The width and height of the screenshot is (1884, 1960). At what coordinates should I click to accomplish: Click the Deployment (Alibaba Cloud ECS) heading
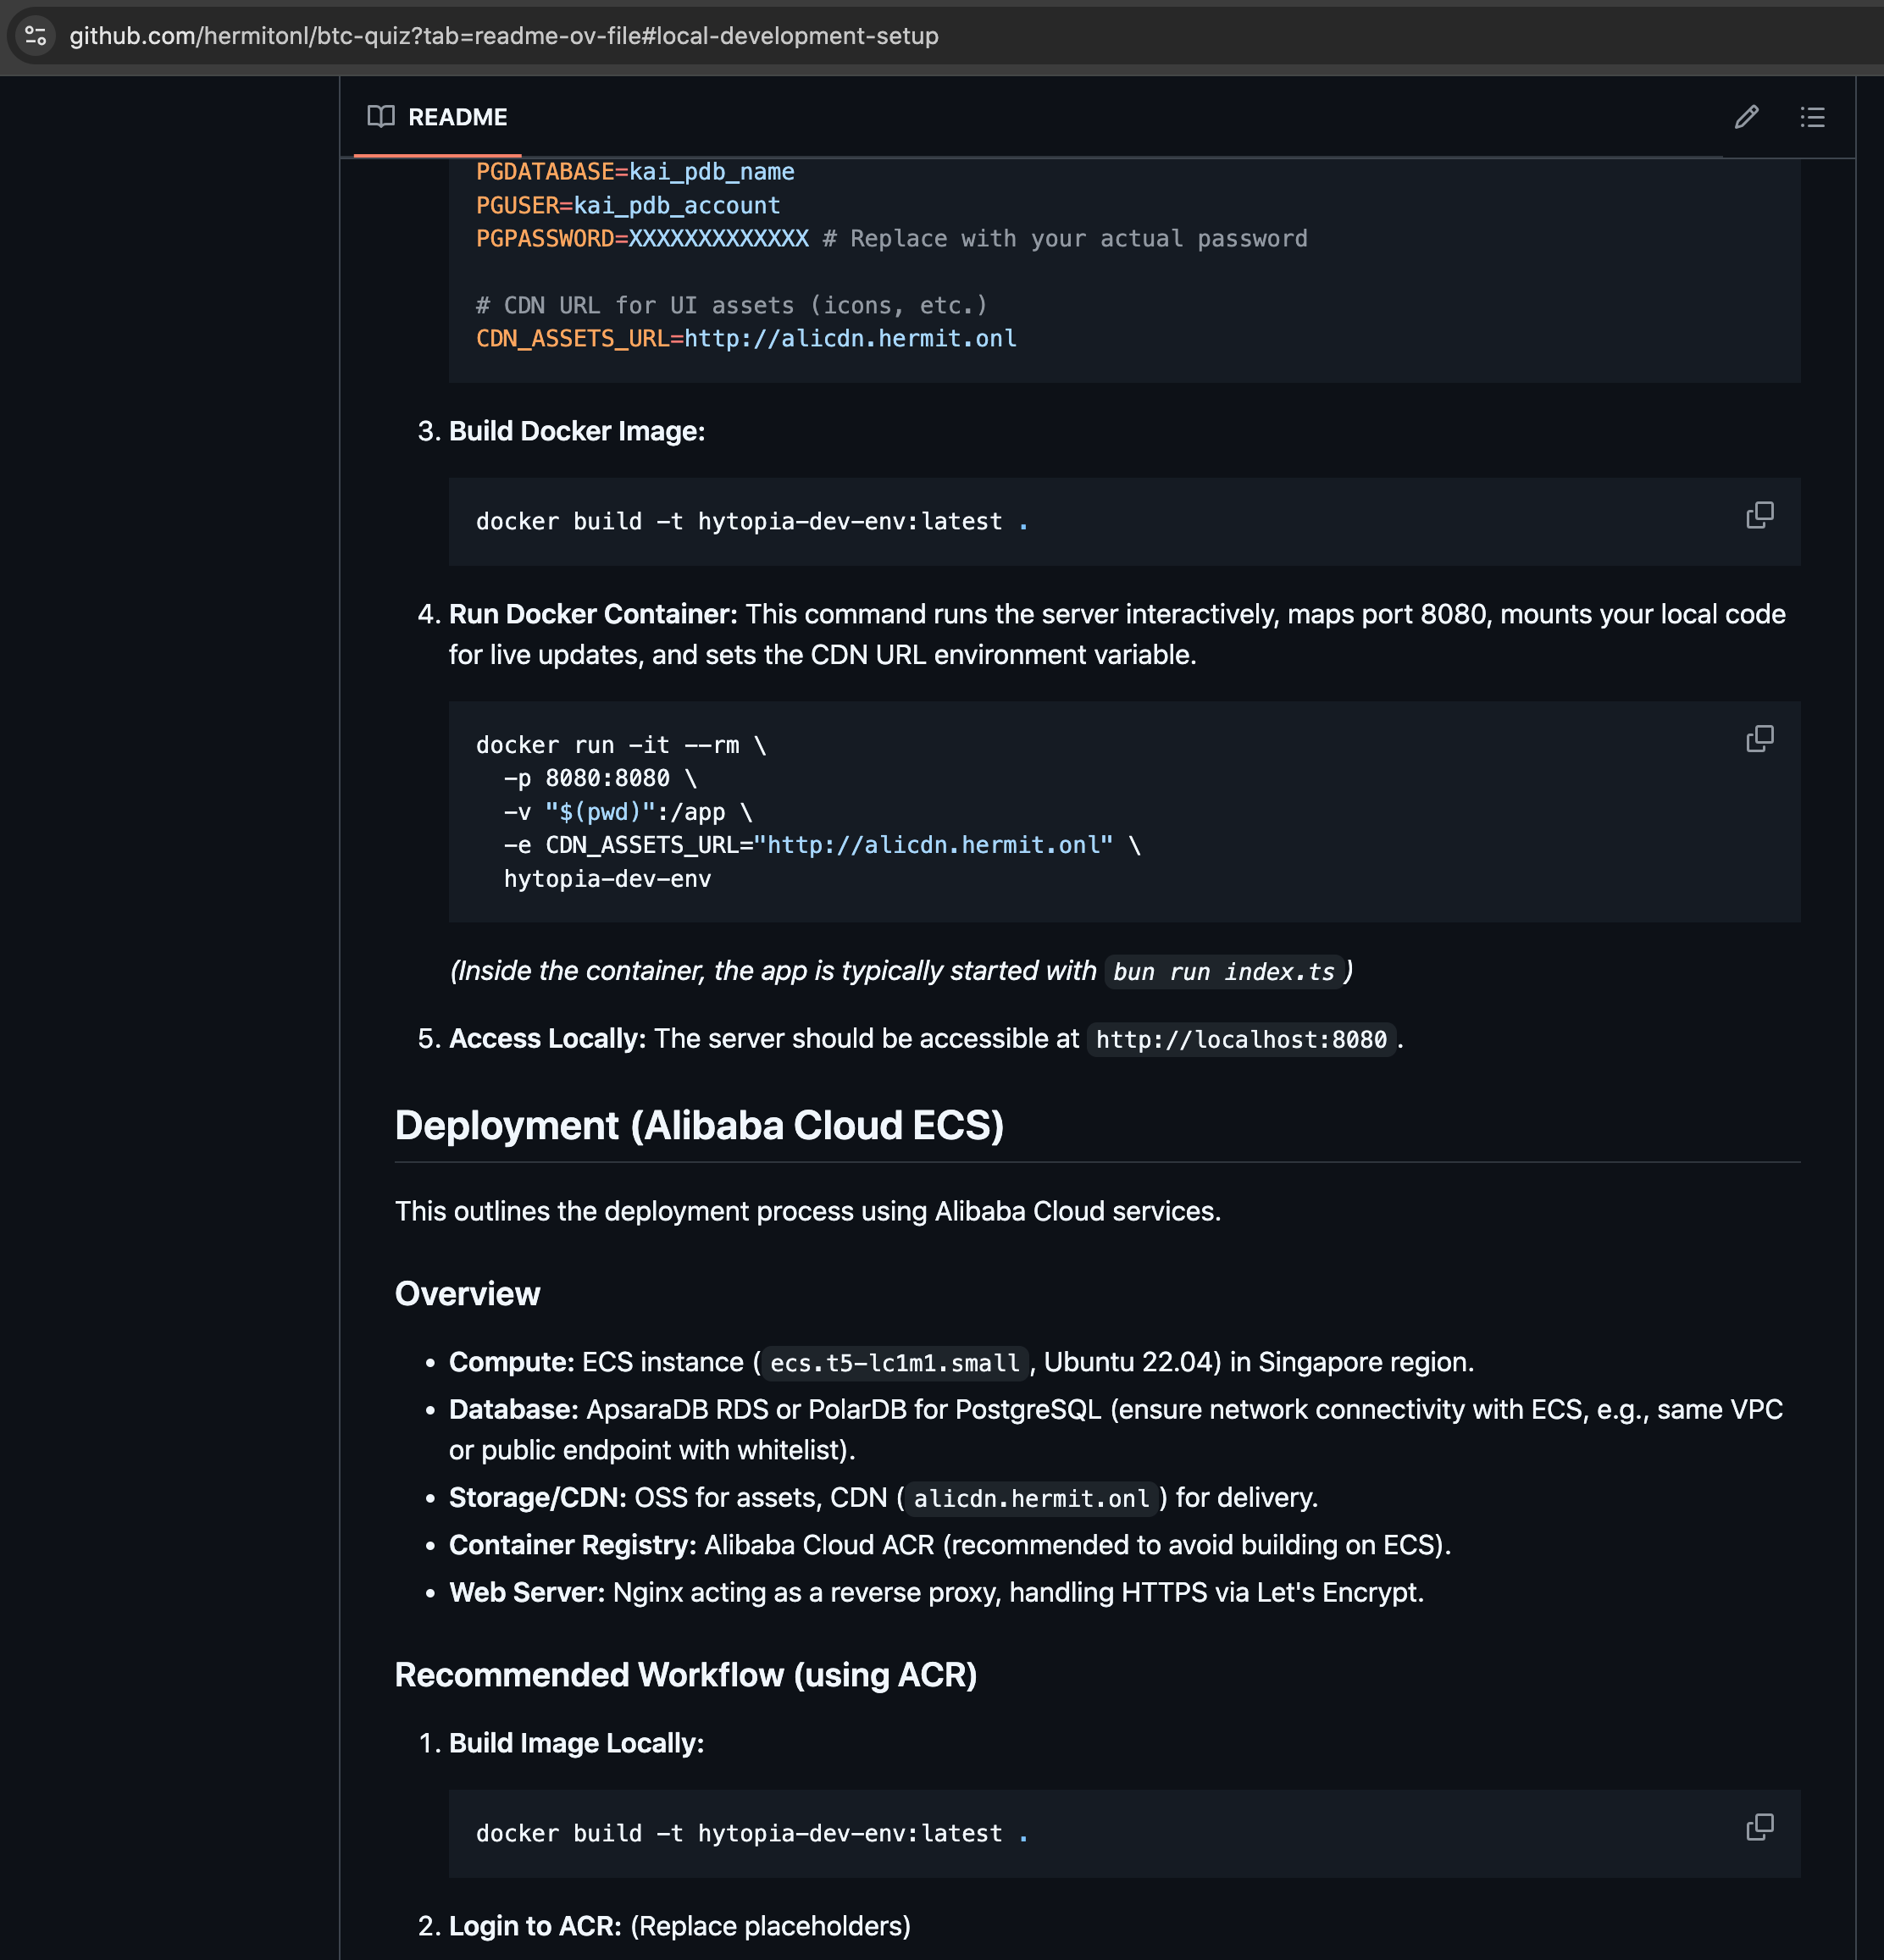(x=699, y=1126)
